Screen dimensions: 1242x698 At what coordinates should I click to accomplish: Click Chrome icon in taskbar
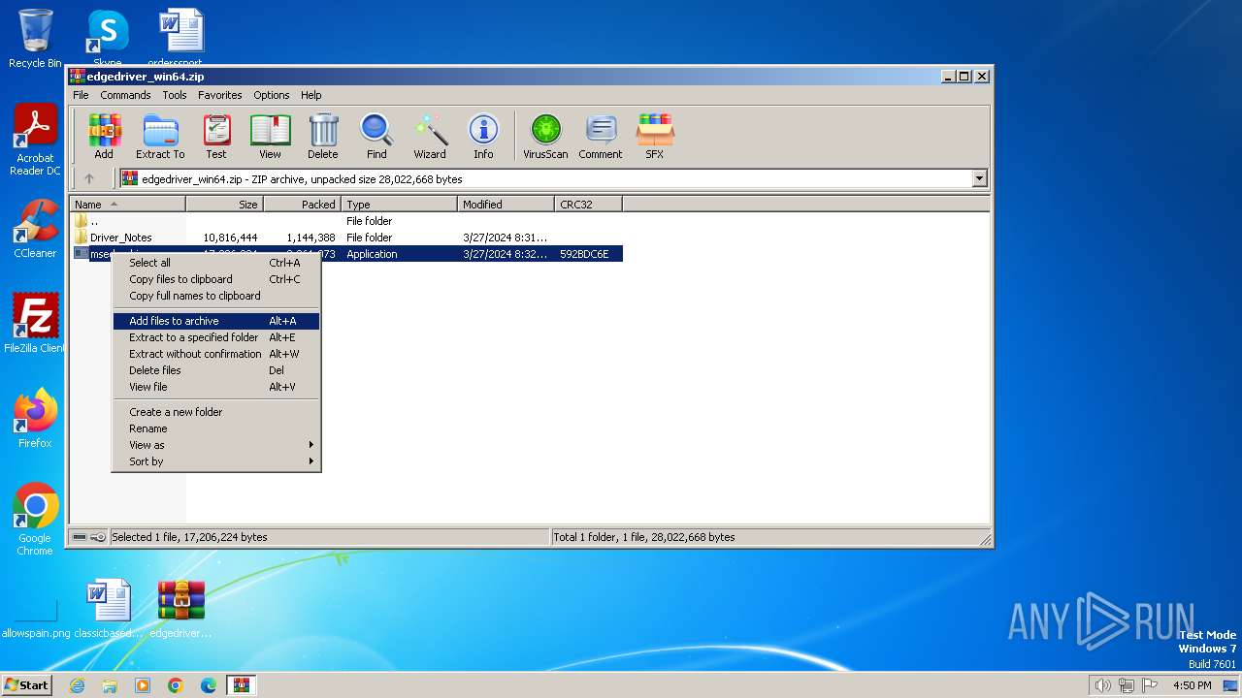(x=176, y=685)
